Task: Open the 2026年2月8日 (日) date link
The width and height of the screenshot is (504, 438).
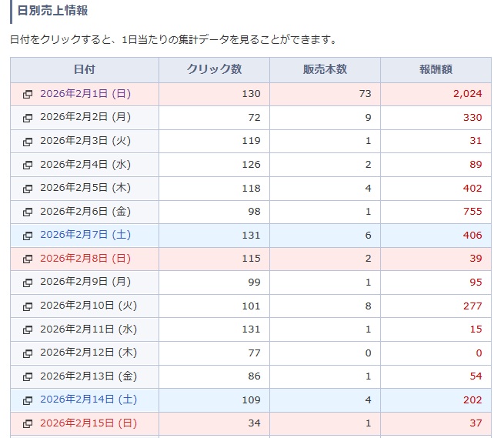Action: (x=85, y=259)
